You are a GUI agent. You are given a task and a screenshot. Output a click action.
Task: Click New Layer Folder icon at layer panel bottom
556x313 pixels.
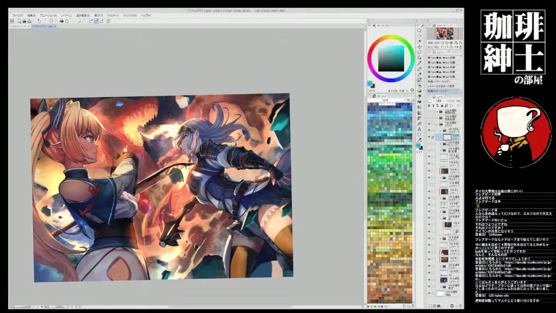pos(439,305)
